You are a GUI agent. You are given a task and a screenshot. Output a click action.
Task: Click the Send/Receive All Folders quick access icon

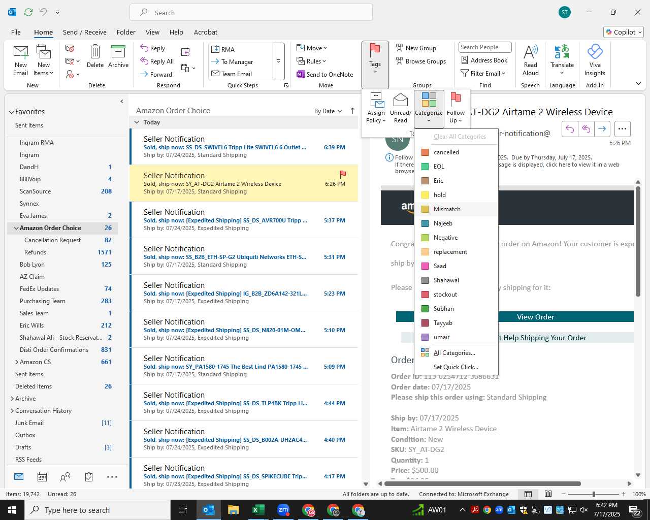[x=28, y=12]
